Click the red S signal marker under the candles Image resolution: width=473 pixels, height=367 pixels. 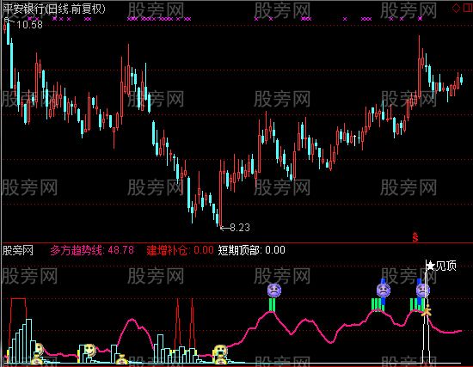(415, 237)
